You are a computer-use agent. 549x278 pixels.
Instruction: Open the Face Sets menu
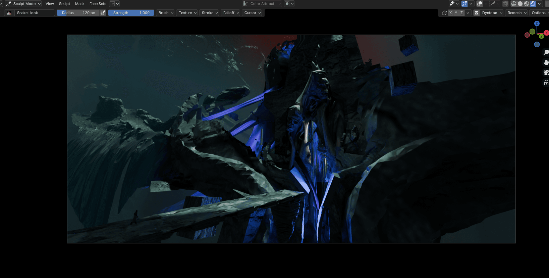click(x=98, y=4)
